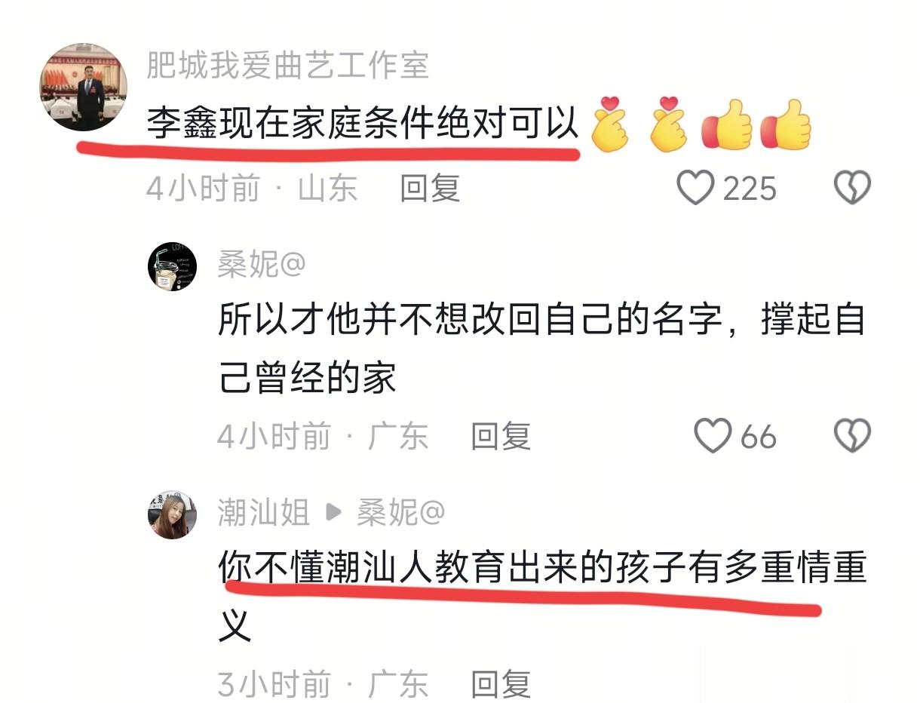Reply to the 李鑫现在家庭条件 comment
Image resolution: width=920 pixels, height=703 pixels.
[430, 188]
